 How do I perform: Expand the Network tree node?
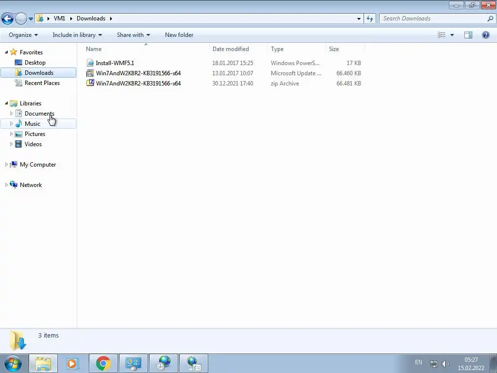(x=6, y=185)
